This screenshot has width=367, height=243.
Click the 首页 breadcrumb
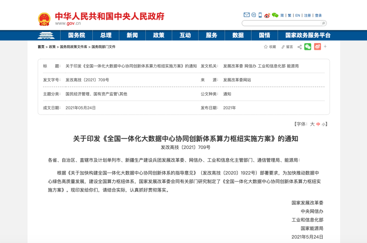click(41, 47)
